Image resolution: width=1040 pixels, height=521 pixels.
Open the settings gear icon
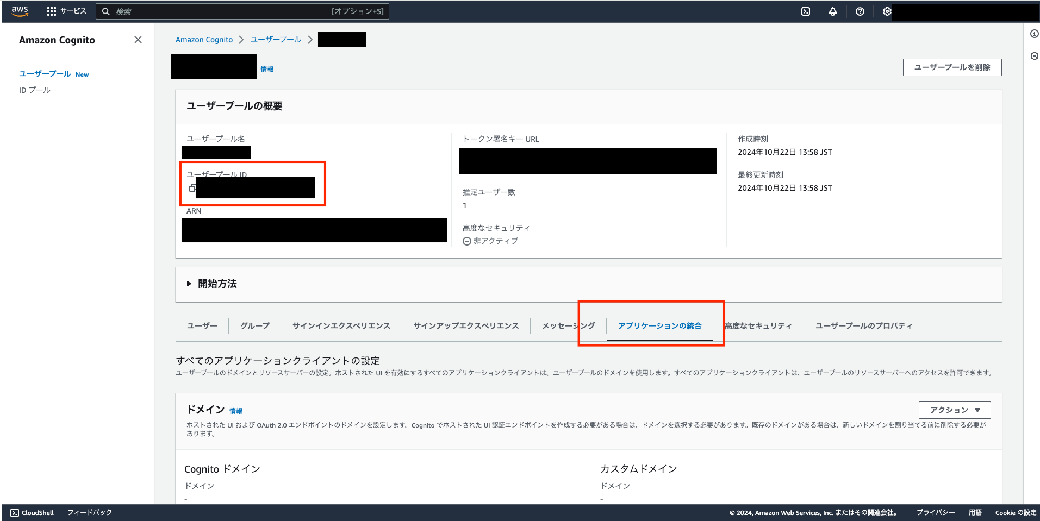click(x=887, y=11)
